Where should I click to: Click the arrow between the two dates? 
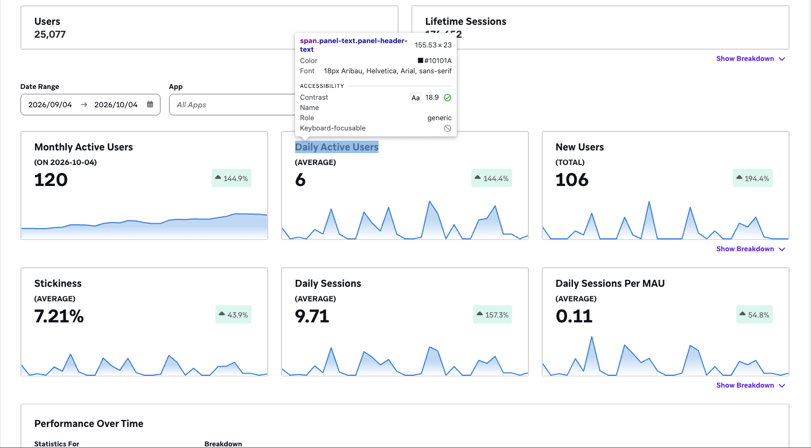click(83, 105)
